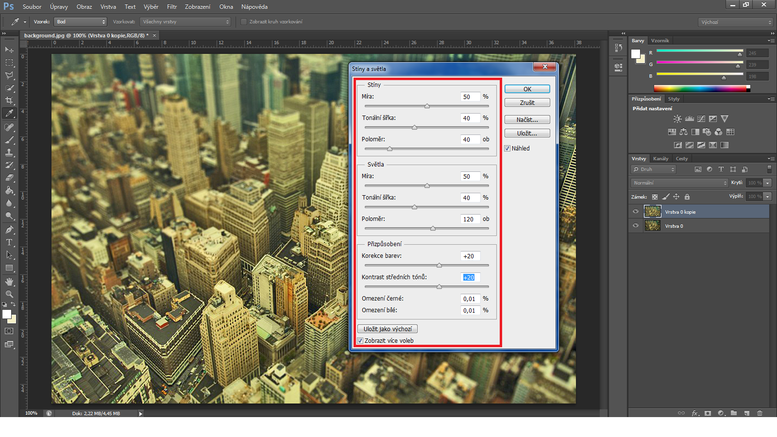The image size is (777, 437).
Task: Open the Výchozí workspace dropdown
Action: (736, 22)
